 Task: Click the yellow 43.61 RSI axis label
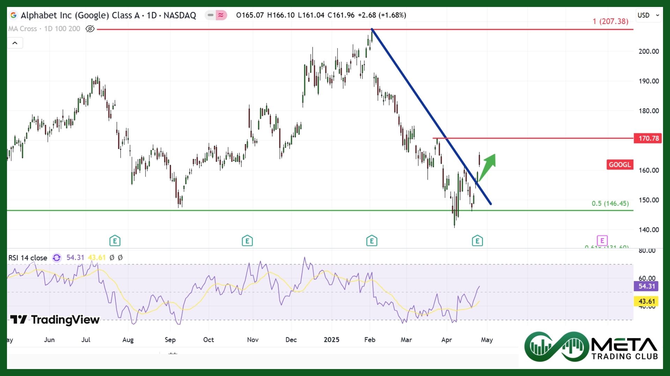646,301
